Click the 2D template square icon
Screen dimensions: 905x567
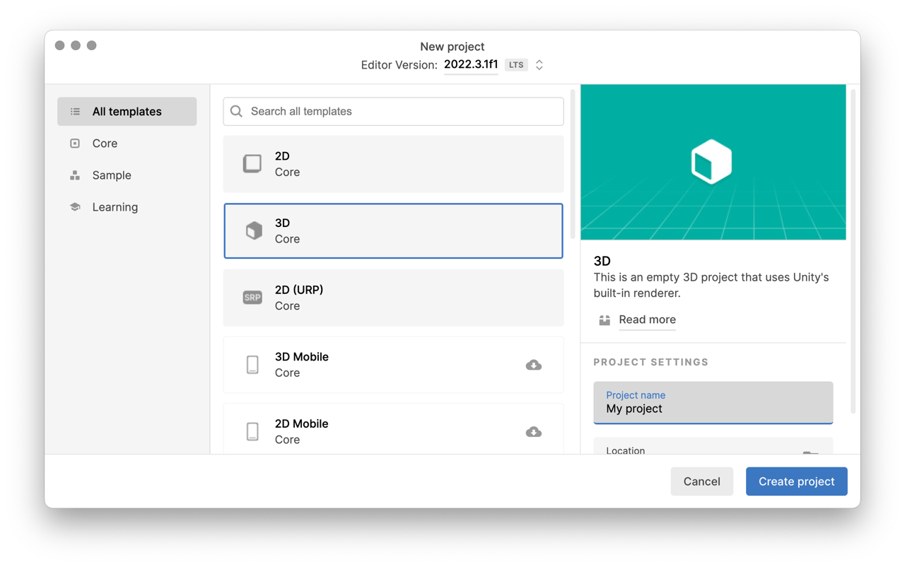[x=252, y=164]
